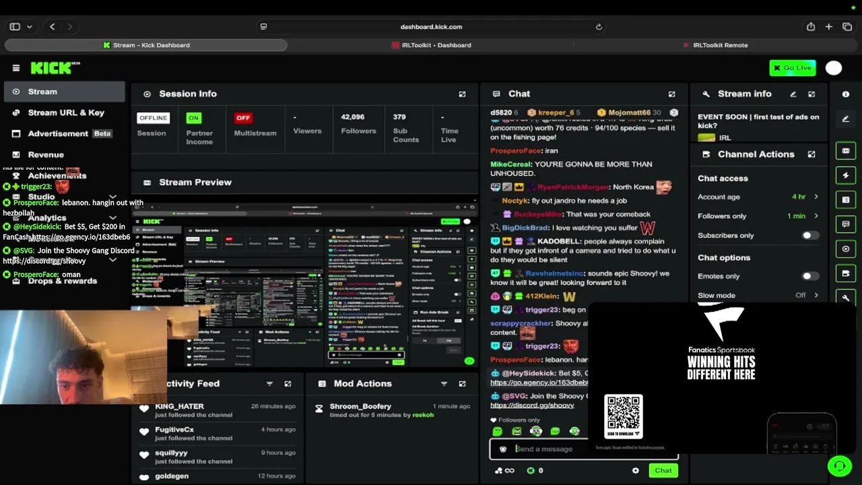This screenshot has width=862, height=485.
Task: Open Mod Actions filter options
Action: 444,384
